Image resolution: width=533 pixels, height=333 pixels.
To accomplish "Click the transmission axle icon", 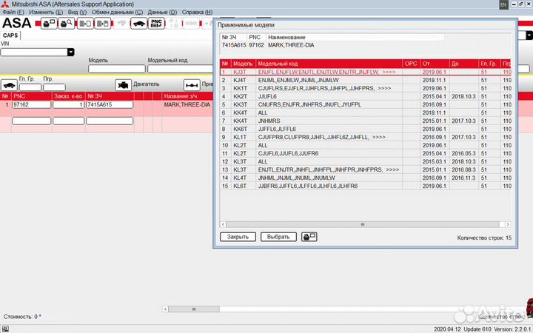I will click(192, 85).
